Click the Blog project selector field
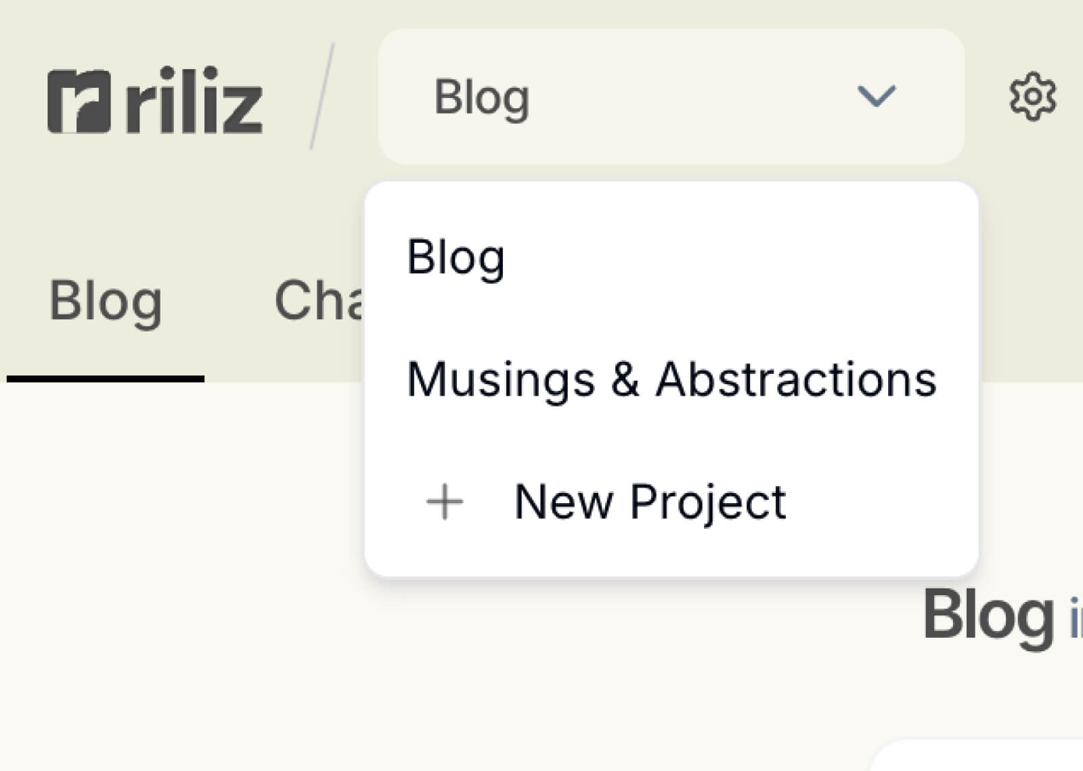Image resolution: width=1083 pixels, height=771 pixels. tap(609, 96)
